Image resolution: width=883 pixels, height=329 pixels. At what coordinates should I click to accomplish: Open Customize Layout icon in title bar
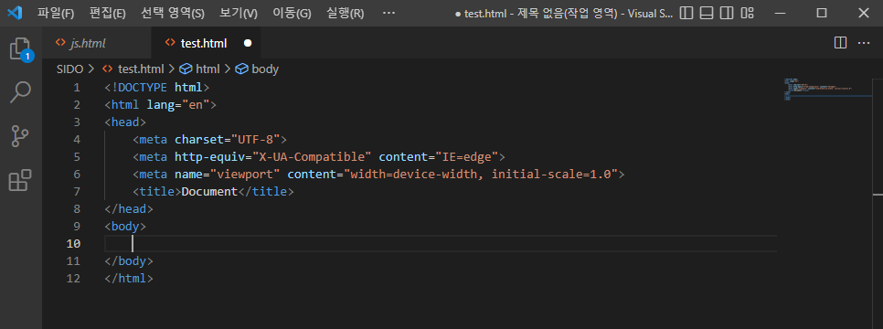pyautogui.click(x=748, y=13)
